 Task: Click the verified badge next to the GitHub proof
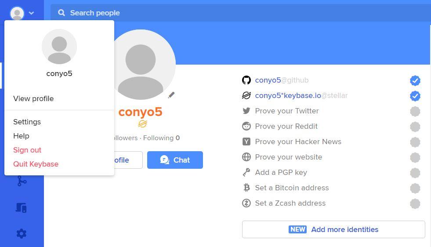415,80
